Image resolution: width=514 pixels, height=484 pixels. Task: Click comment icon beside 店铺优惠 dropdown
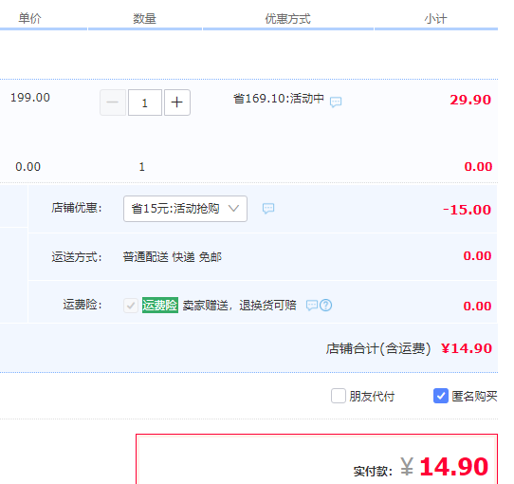pyautogui.click(x=268, y=209)
